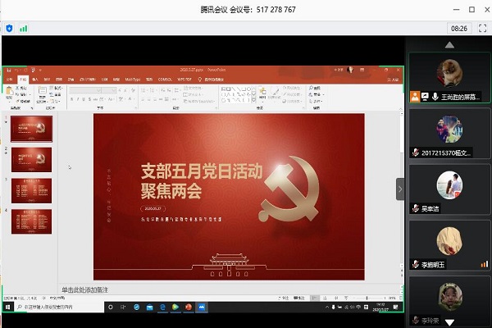This screenshot has width=492, height=328.
Task: Click the blue security shield icon
Action: [x=9, y=29]
